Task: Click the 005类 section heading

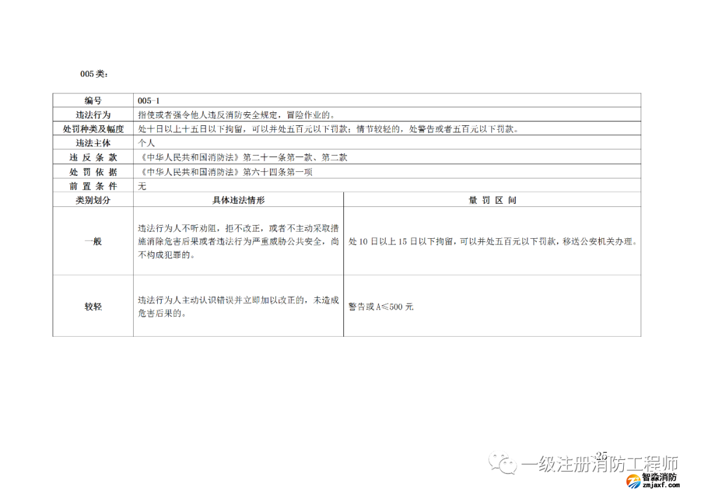Action: click(x=94, y=74)
